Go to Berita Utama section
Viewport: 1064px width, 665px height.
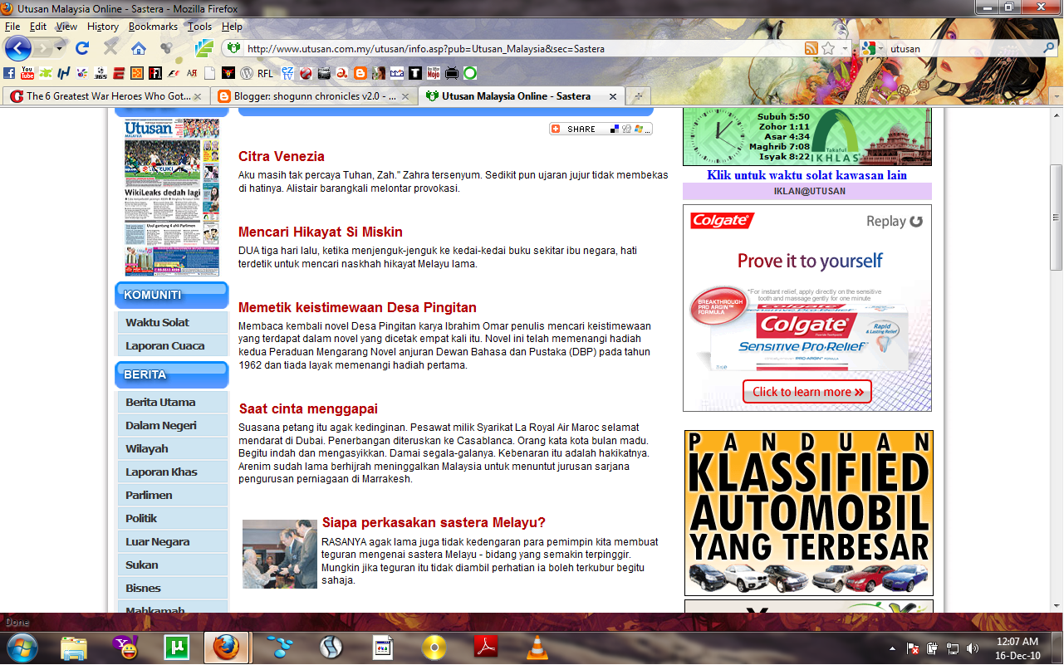point(172,402)
